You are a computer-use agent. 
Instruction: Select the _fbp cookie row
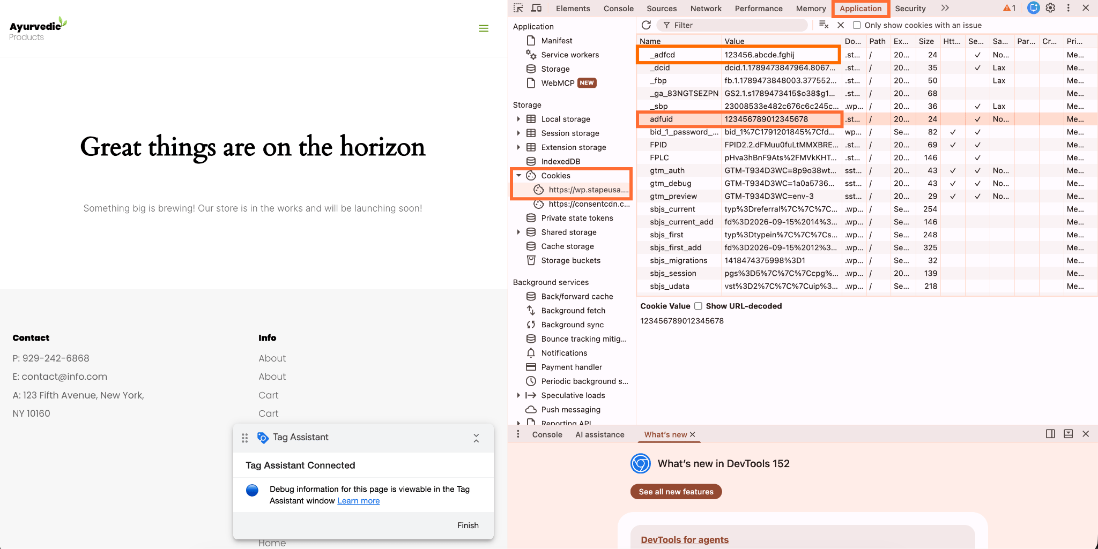click(867, 80)
